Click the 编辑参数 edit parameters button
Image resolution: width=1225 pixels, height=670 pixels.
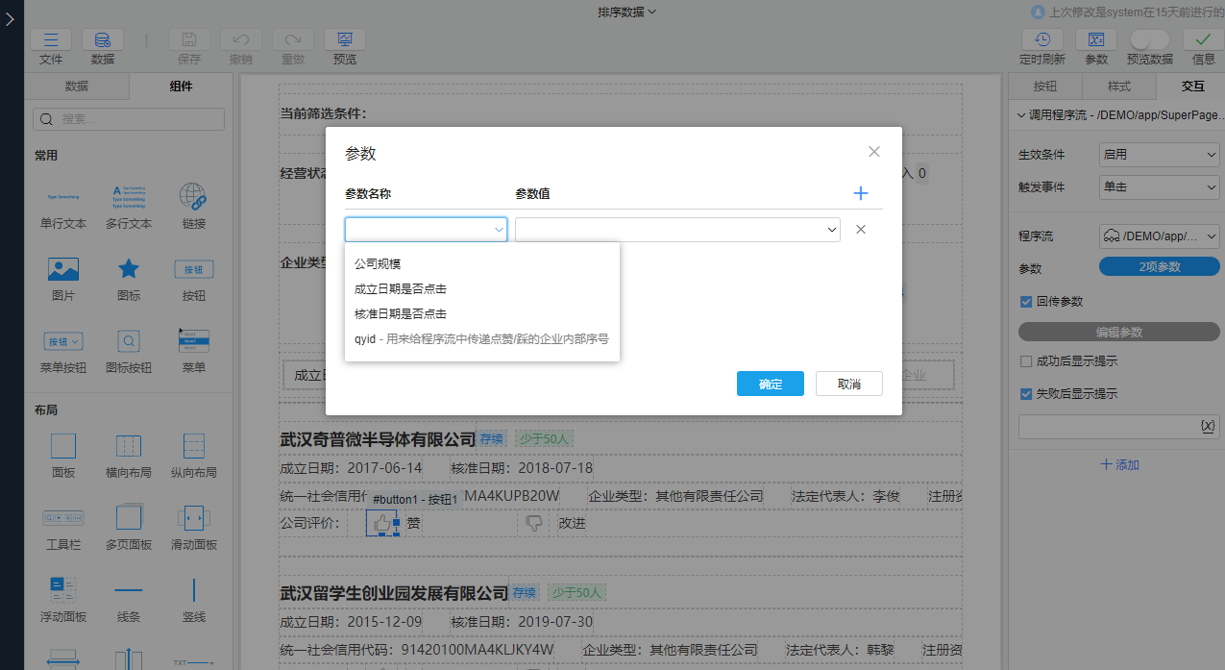1117,333
